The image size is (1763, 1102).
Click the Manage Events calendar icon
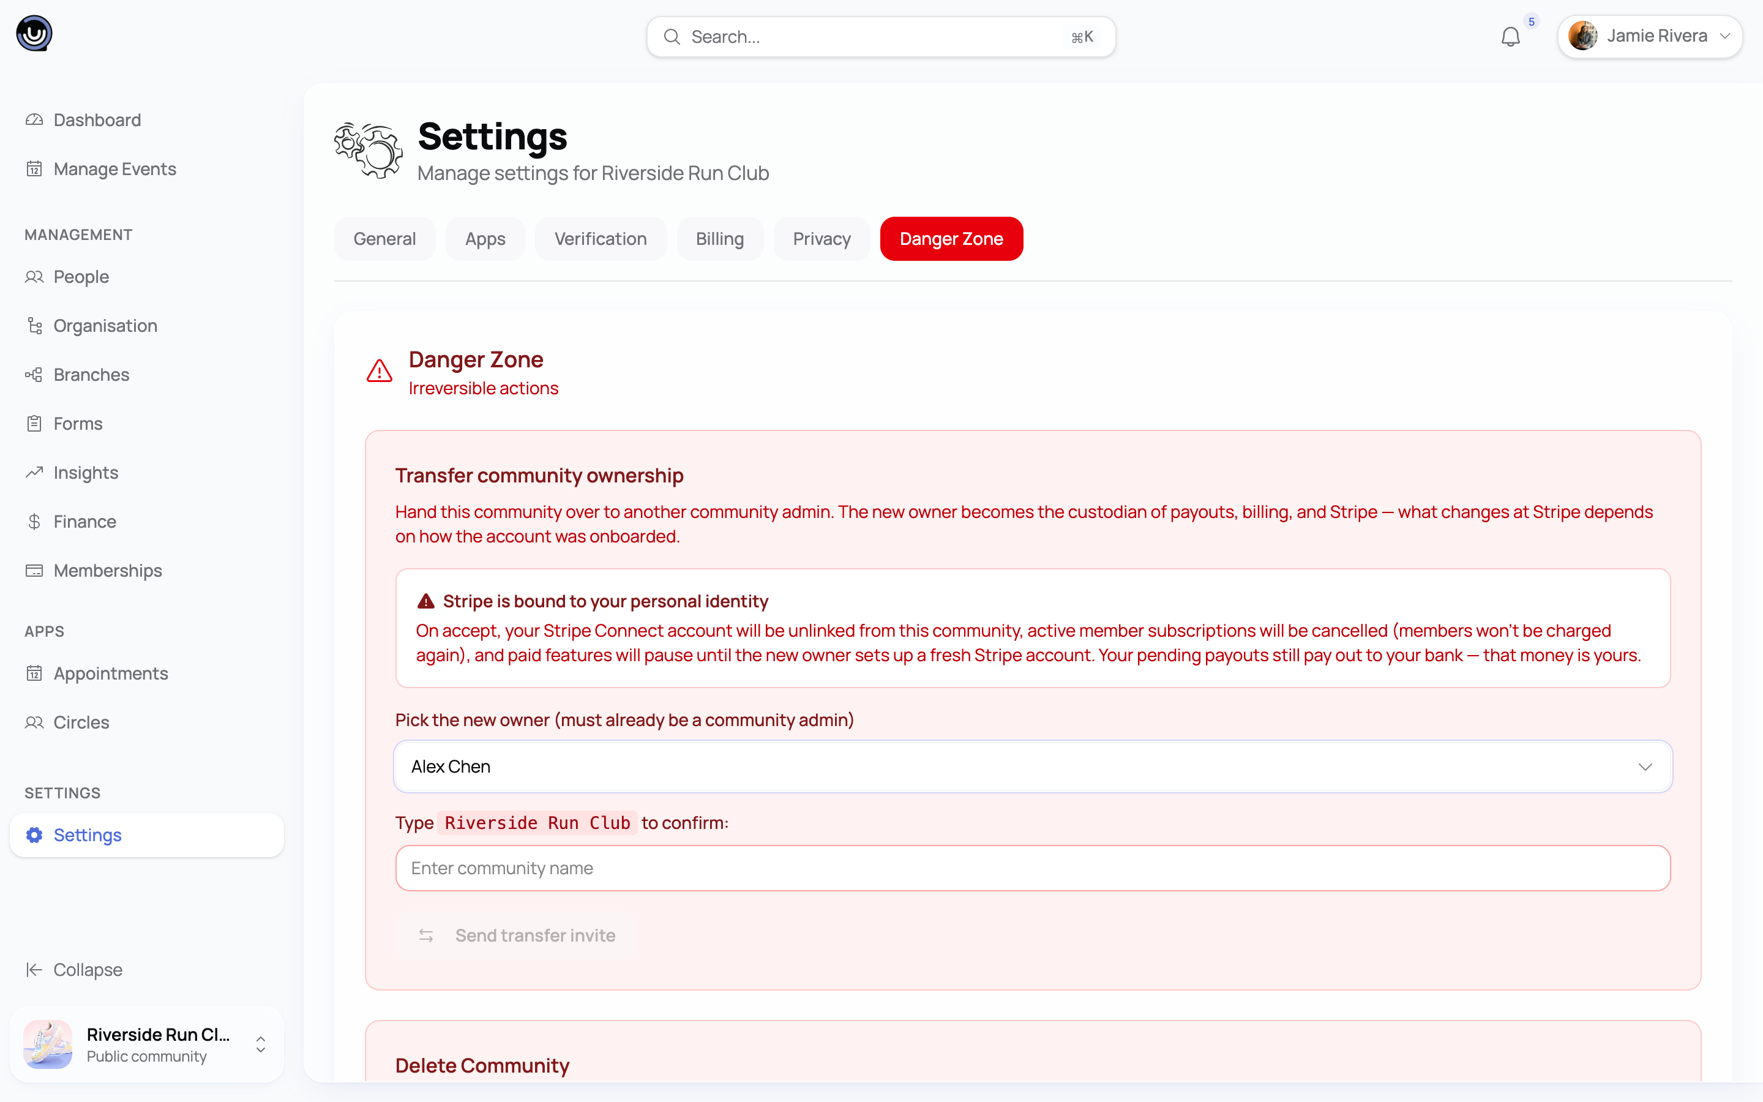pos(34,168)
